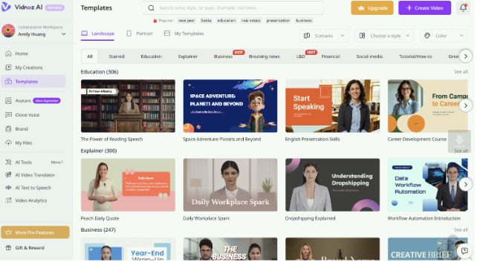The height and width of the screenshot is (268, 477).
Task: Select the Starred category tab
Action: (x=117, y=56)
